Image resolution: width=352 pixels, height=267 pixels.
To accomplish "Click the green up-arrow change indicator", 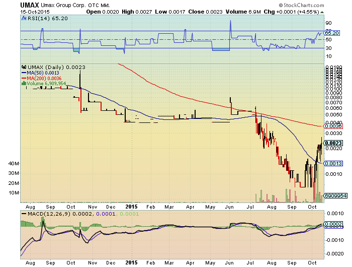I will 322,12.
